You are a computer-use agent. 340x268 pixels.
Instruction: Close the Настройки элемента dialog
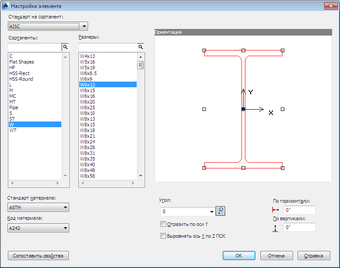pyautogui.click(x=331, y=6)
